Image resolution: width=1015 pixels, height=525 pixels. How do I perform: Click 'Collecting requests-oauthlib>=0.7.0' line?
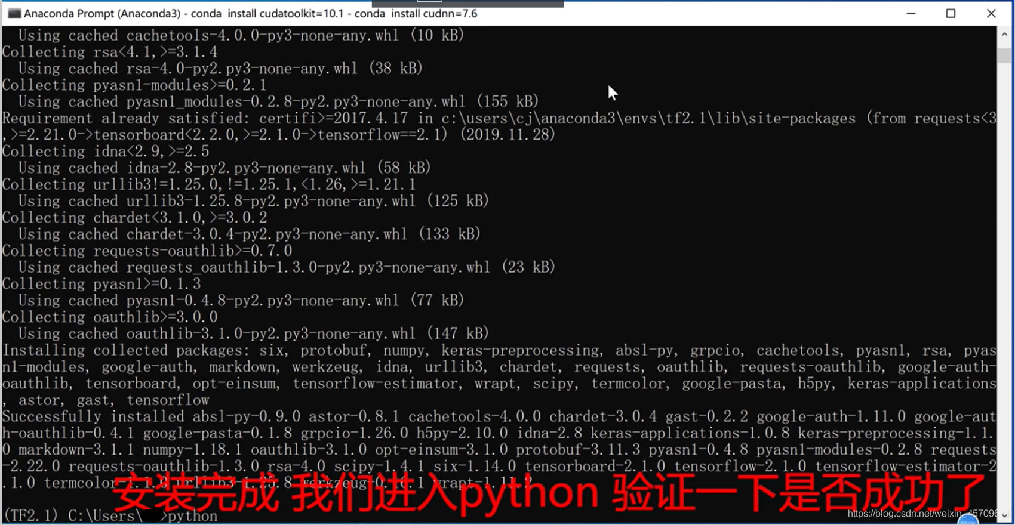coord(147,251)
